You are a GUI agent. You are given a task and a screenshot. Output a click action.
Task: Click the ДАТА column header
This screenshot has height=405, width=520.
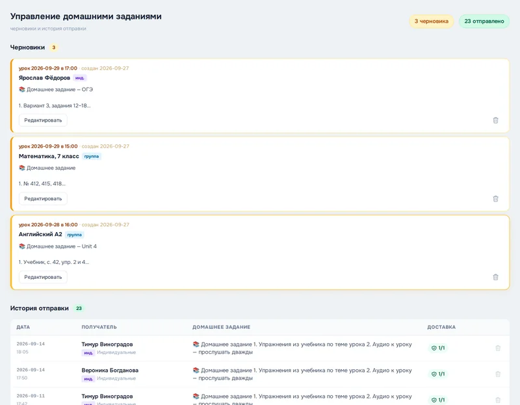click(x=23, y=327)
